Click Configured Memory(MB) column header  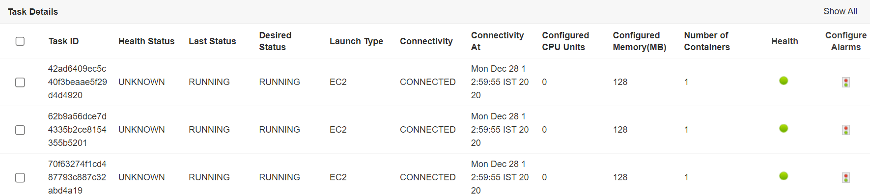(x=640, y=41)
